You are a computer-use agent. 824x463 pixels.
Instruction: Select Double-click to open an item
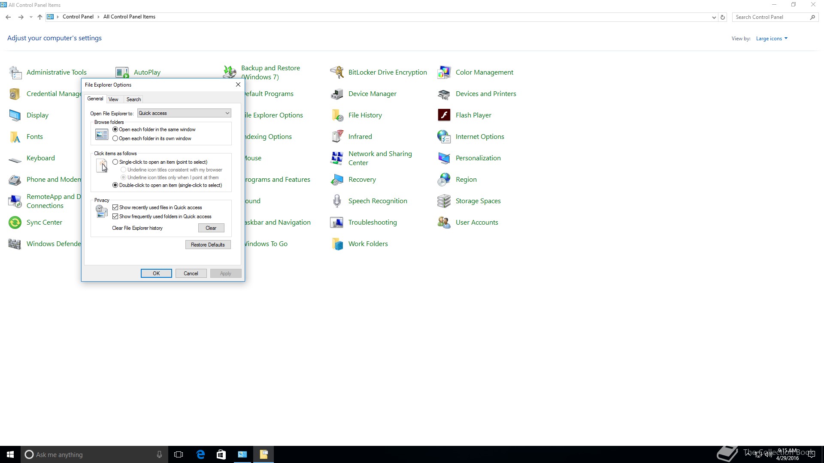coord(167,185)
